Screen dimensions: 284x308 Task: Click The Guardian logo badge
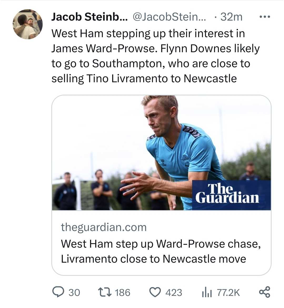pos(231,195)
